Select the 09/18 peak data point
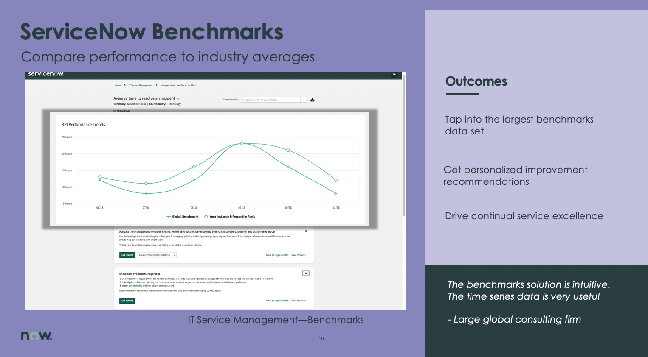 click(x=242, y=143)
